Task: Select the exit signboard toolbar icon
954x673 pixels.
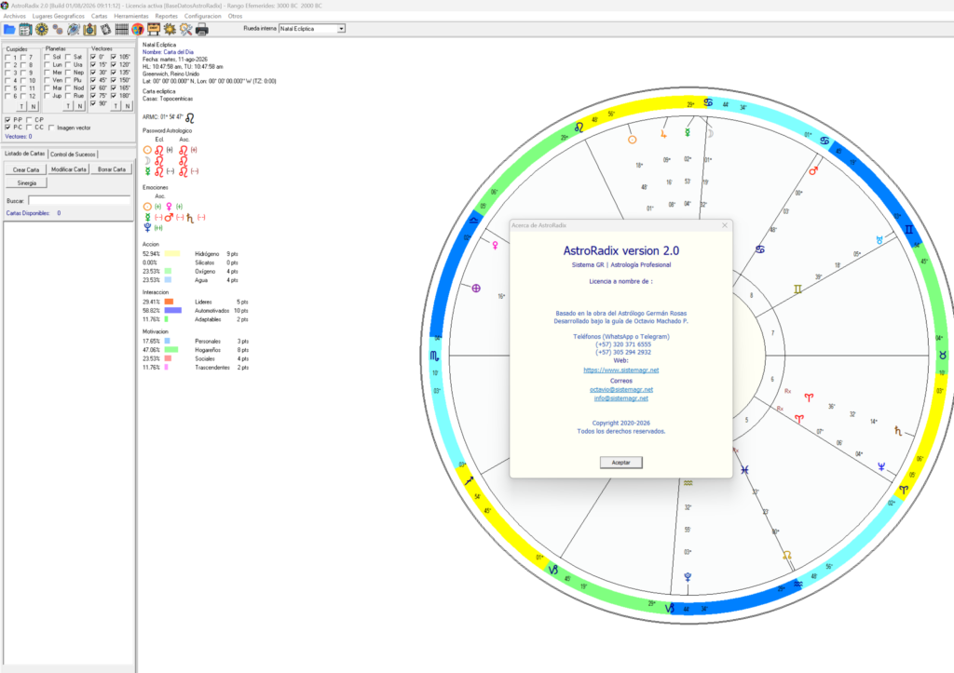Action: tap(154, 29)
